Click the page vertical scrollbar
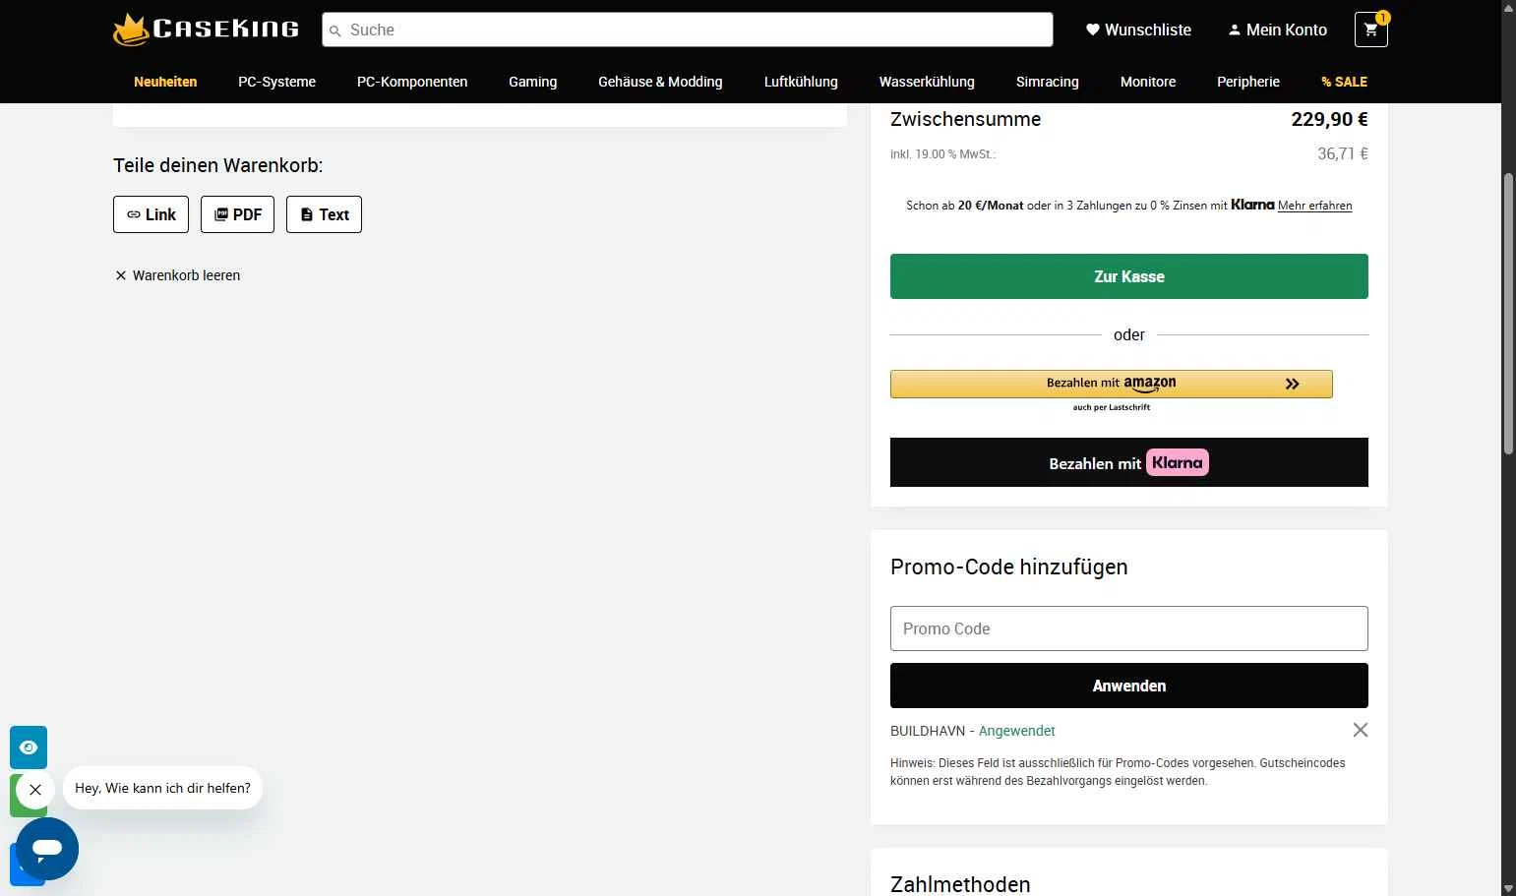Screen dimensions: 1516x896 1508,314
